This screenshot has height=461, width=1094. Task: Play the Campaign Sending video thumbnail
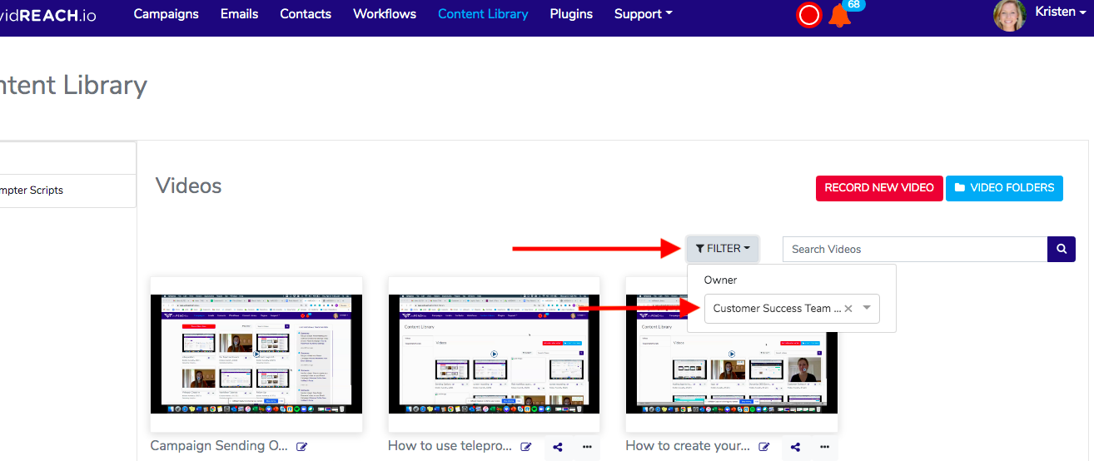tap(256, 354)
